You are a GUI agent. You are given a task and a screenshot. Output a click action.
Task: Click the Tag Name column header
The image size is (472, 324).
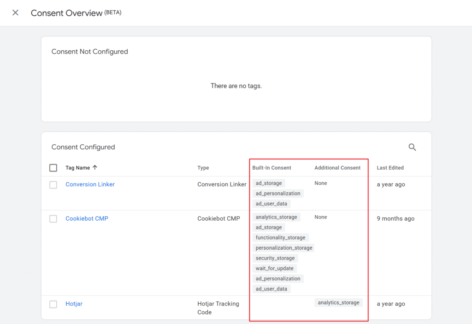coord(77,168)
